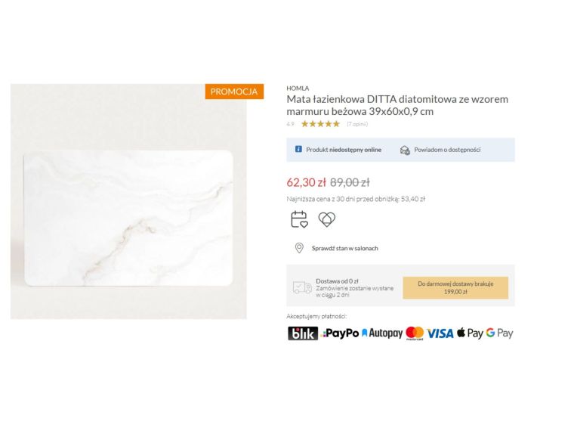Click the delivery truck icon
The image size is (574, 431).
click(302, 287)
